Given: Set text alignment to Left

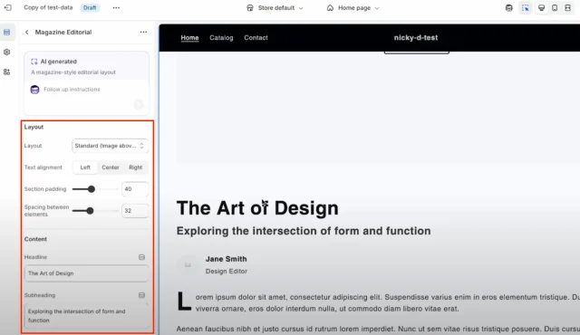Looking at the screenshot, I should (x=85, y=167).
